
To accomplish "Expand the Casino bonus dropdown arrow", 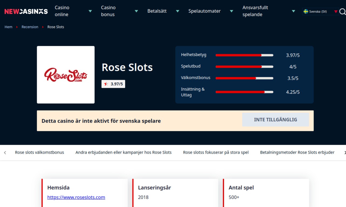I will tap(137, 11).
